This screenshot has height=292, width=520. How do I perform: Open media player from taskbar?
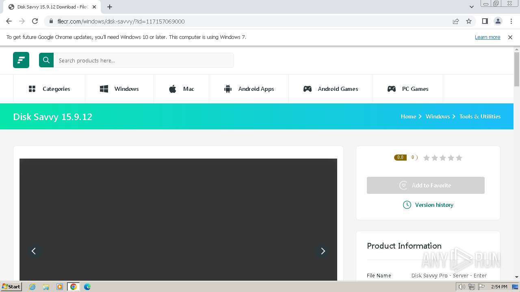pyautogui.click(x=60, y=287)
